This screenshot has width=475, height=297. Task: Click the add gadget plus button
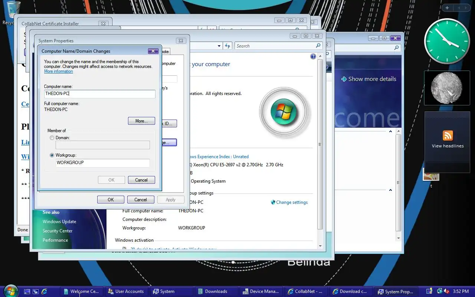click(x=447, y=8)
